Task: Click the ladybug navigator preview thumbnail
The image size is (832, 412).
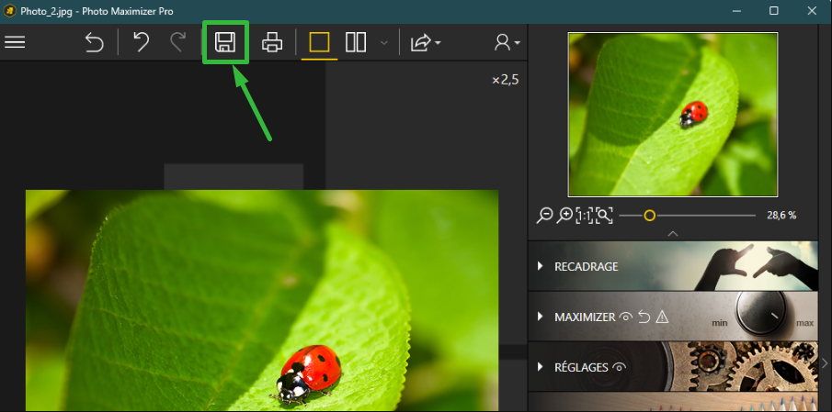Action: point(673,115)
